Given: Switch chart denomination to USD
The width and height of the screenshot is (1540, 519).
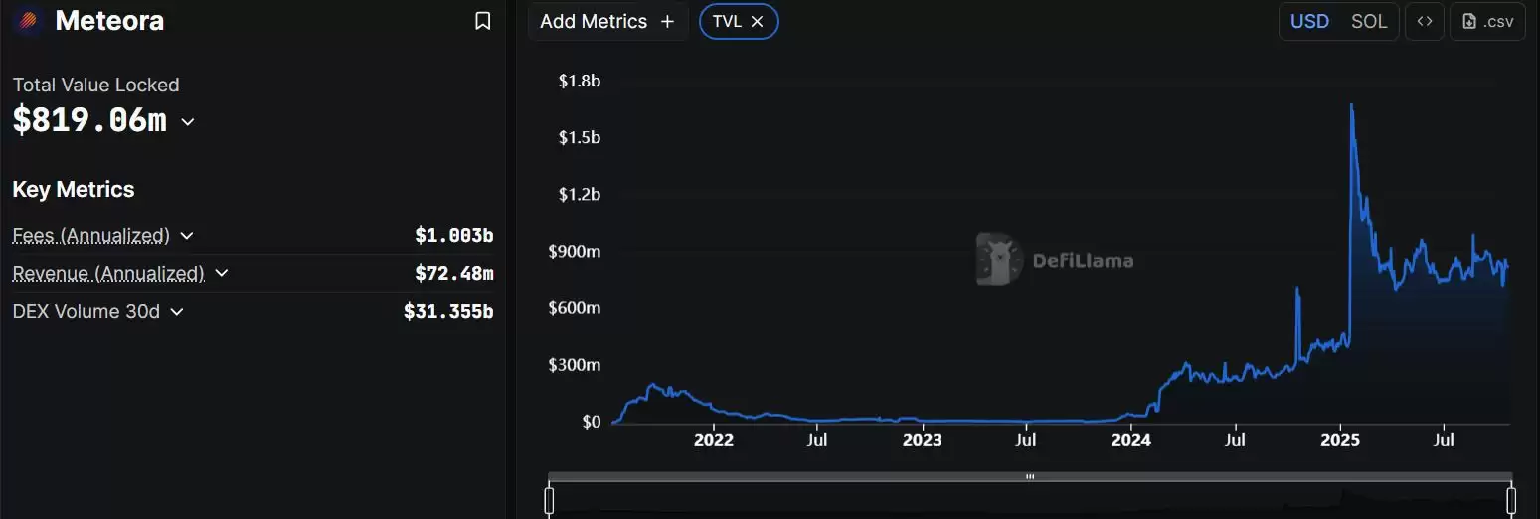Looking at the screenshot, I should [1309, 21].
